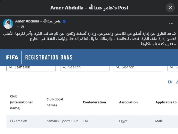The image size is (178, 134).
Task: Click the magnifier icon in the second search box
Action: 64,67
